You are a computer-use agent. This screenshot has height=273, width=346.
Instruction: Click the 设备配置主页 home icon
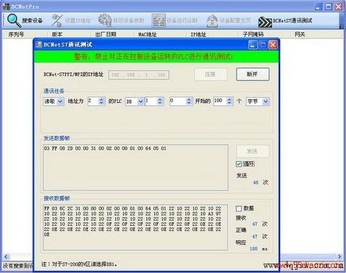[x=212, y=21]
